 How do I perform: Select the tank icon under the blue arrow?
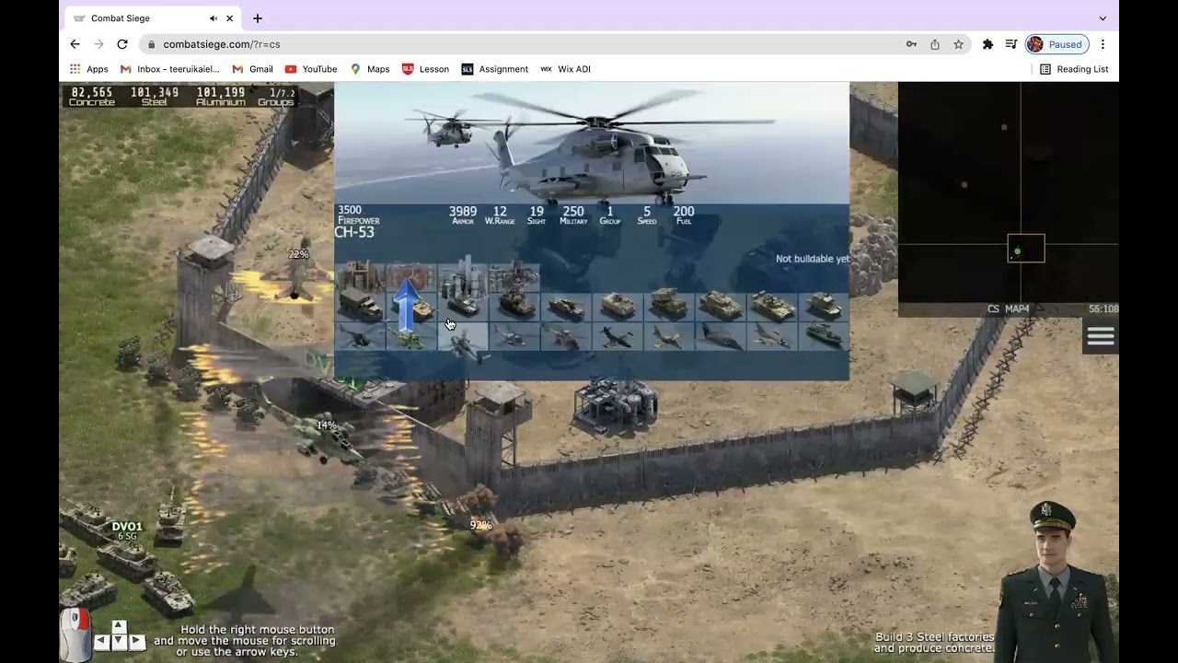click(x=411, y=308)
